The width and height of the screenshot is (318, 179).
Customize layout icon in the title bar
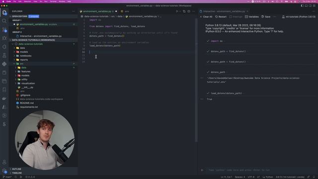[x=314, y=5]
